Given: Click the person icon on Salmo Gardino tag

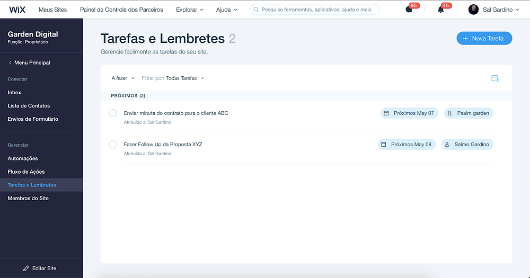Looking at the screenshot, I should pos(447,144).
